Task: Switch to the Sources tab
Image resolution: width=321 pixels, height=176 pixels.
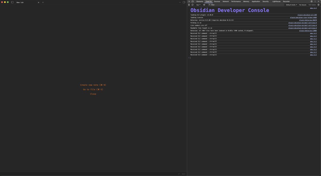Action: (x=217, y=1)
